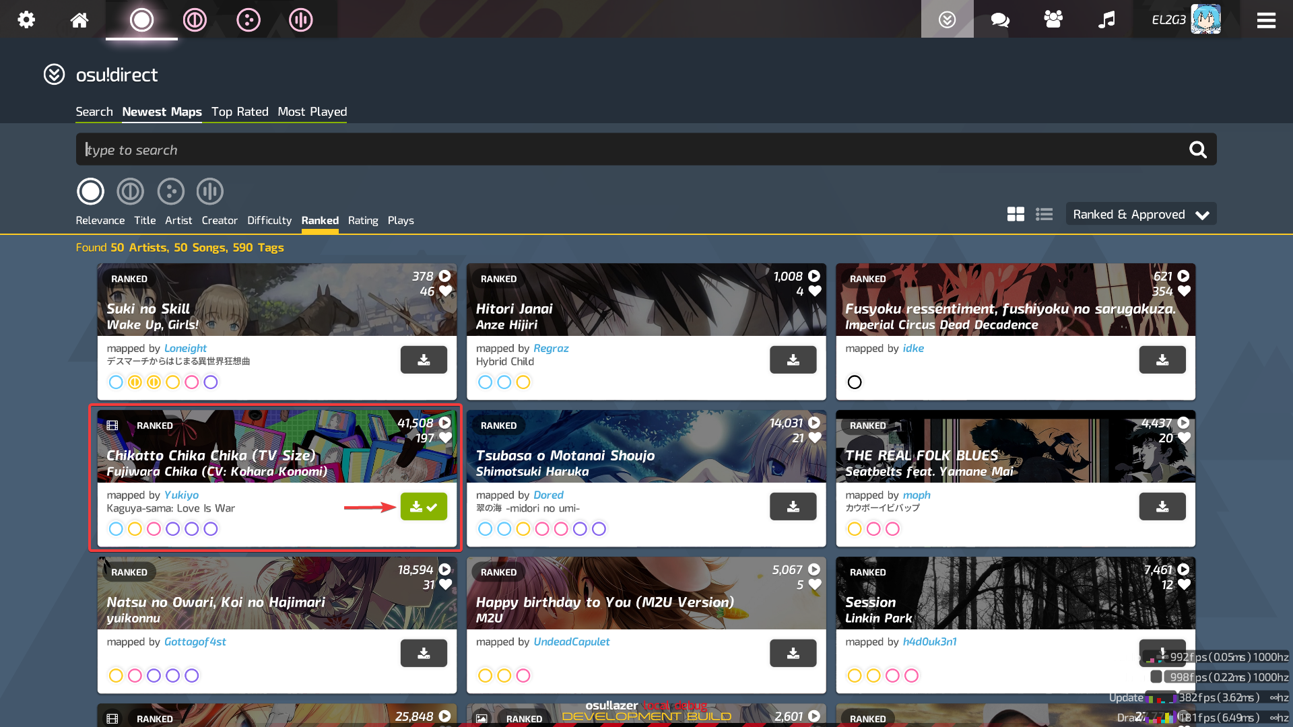This screenshot has width=1293, height=727.
Task: Click the home icon in the toolbar
Action: pyautogui.click(x=79, y=20)
